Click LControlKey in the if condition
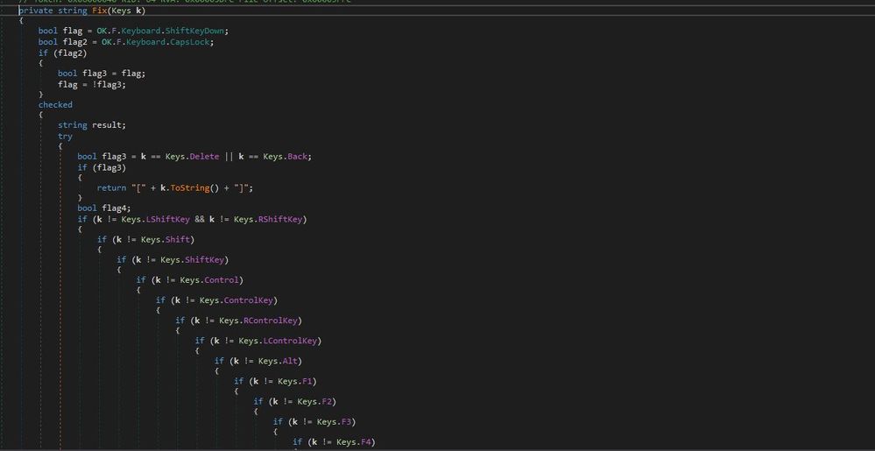The height and width of the screenshot is (451, 875). (x=290, y=341)
